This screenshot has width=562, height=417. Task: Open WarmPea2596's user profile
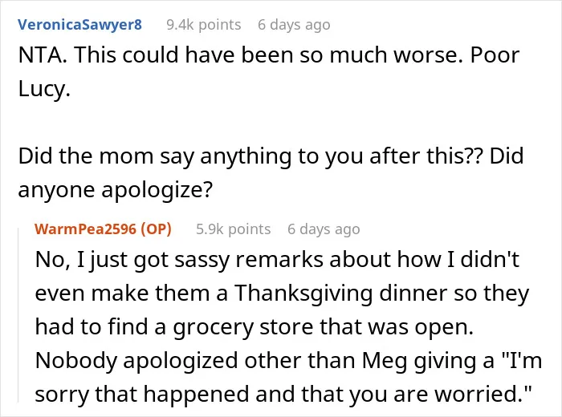(85, 229)
